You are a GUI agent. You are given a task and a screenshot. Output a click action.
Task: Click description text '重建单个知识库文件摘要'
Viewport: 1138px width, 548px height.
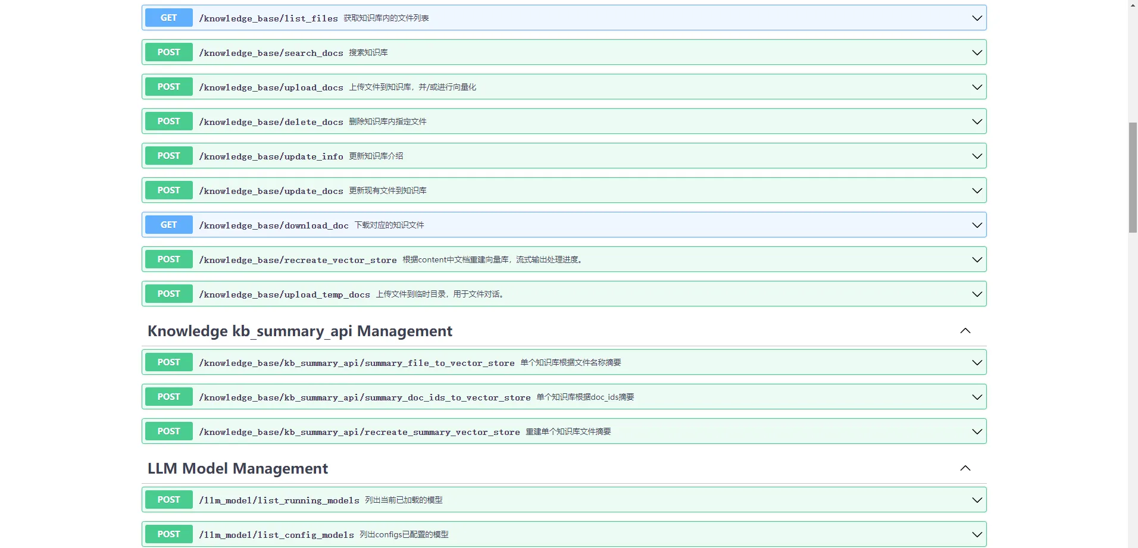point(568,431)
